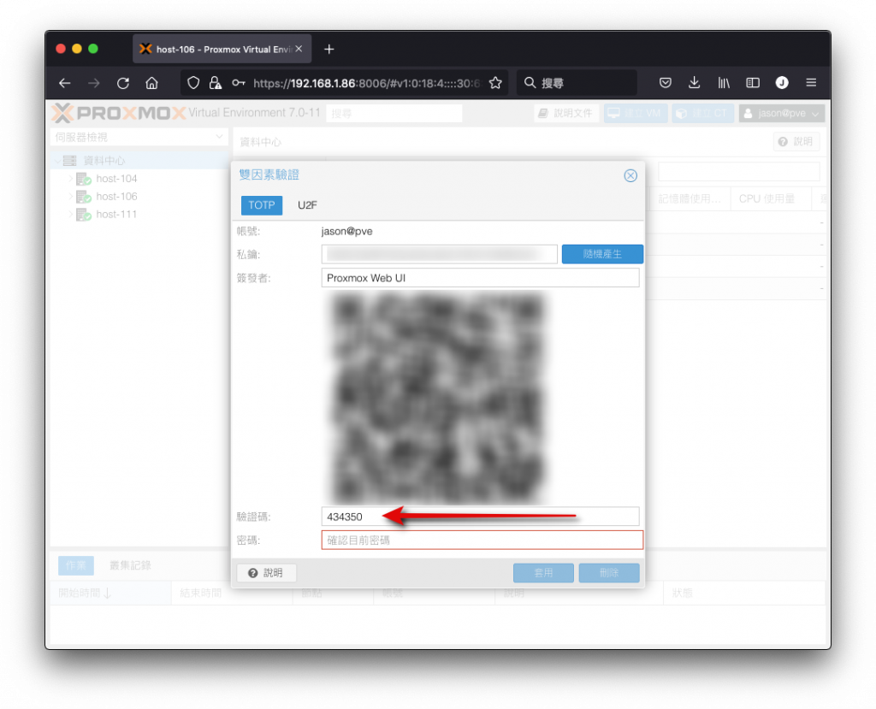Click the delete button in dialog
This screenshot has height=709, width=876.
pyautogui.click(x=609, y=573)
